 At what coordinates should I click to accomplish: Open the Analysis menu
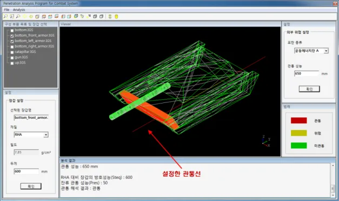[19, 10]
